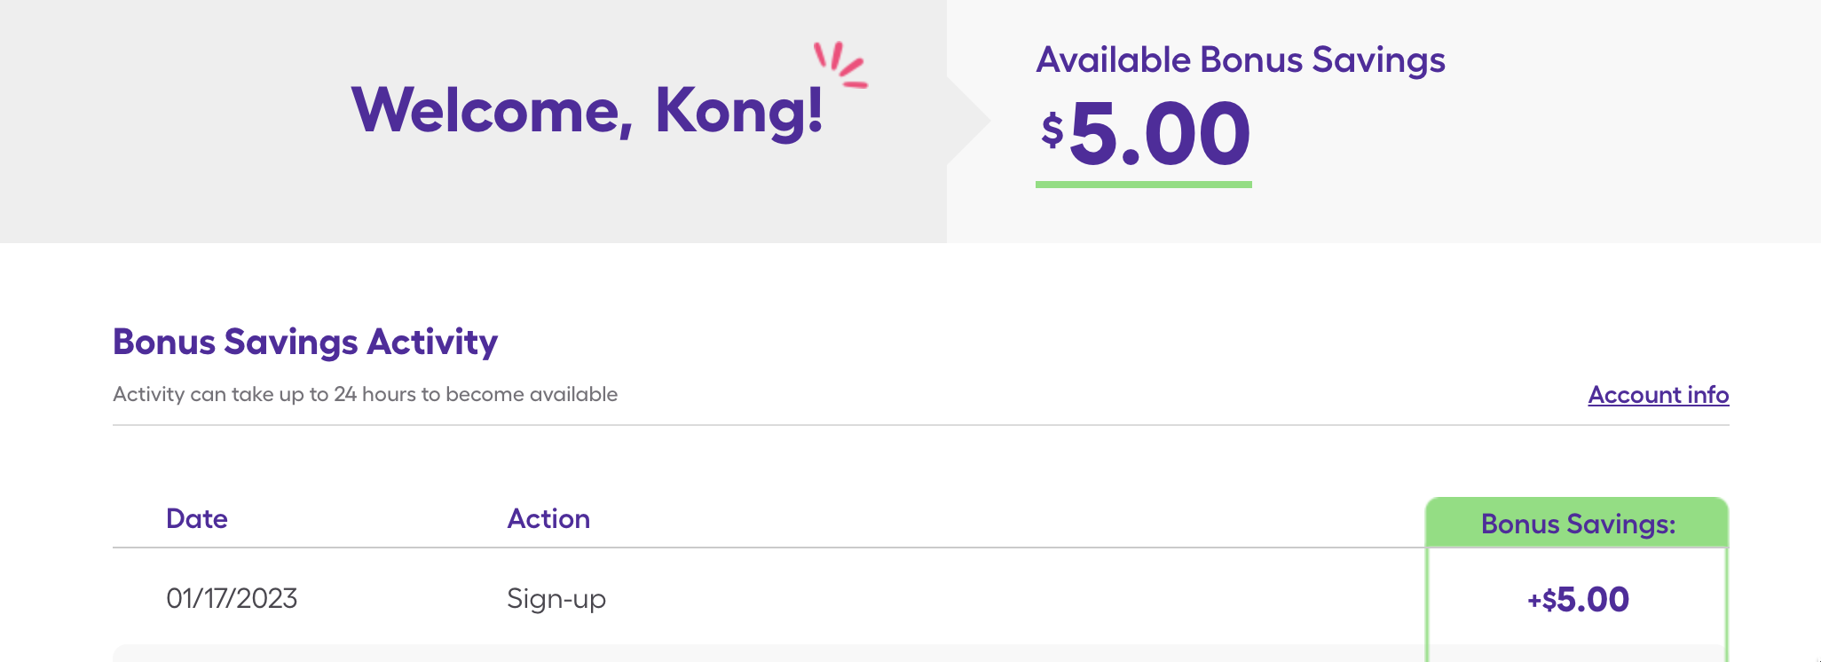Viewport: 1821px width, 662px height.
Task: Click the Welcome, Kong! greeting
Action: pos(588,110)
